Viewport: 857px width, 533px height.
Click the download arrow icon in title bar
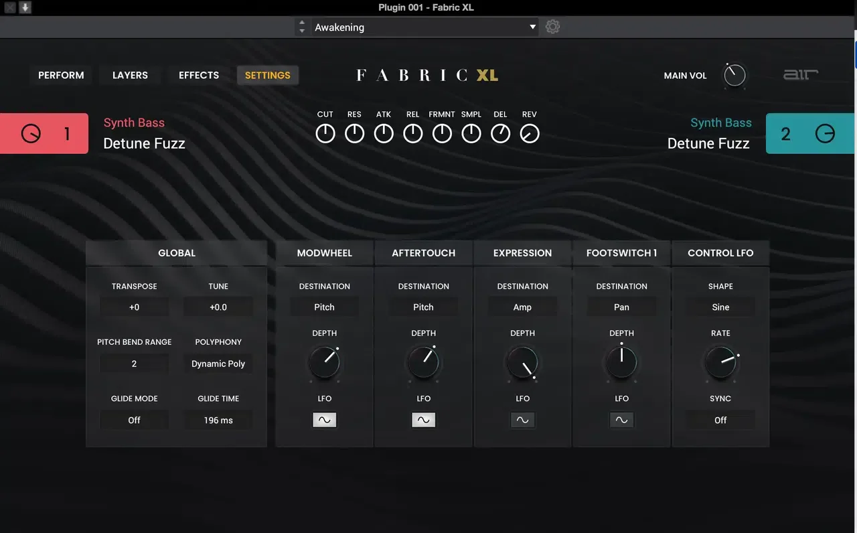point(25,7)
